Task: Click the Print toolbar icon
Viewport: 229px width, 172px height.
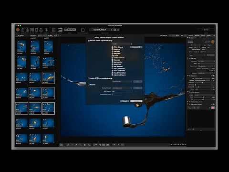Action: pos(41,30)
